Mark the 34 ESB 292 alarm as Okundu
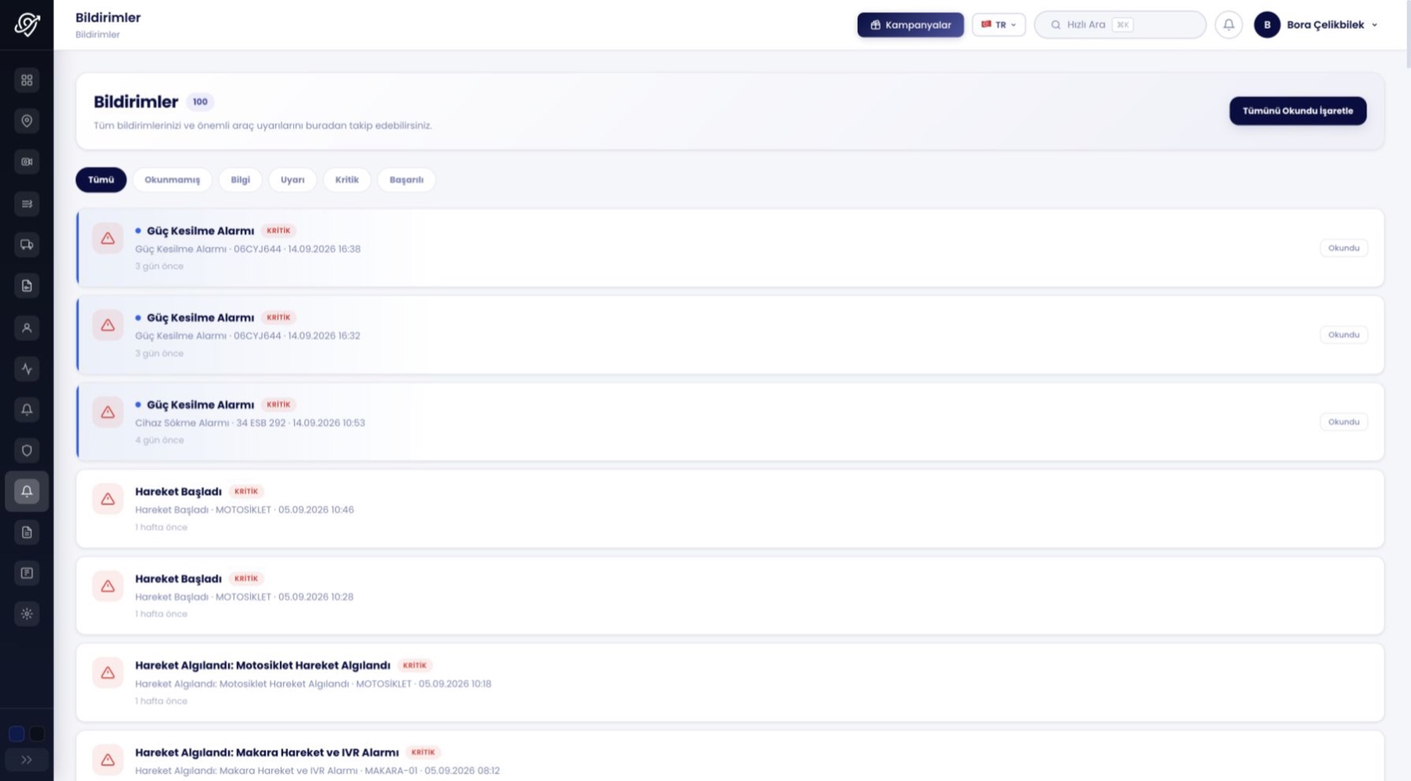The height and width of the screenshot is (781, 1411). 1344,421
